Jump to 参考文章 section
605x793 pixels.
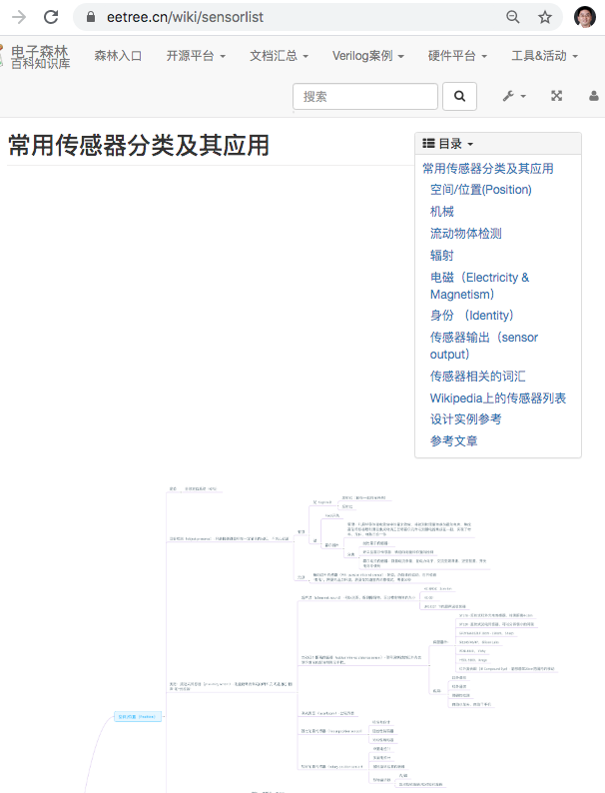pos(453,441)
